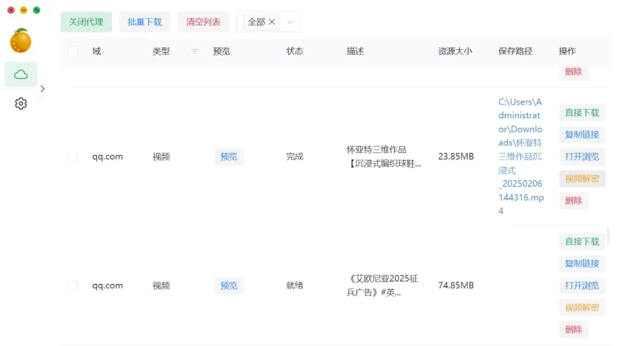Click the 状态 column header
621x346 pixels.
coord(294,51)
